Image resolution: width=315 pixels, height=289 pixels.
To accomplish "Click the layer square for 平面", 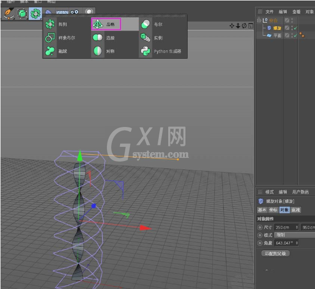I will tap(287, 35).
